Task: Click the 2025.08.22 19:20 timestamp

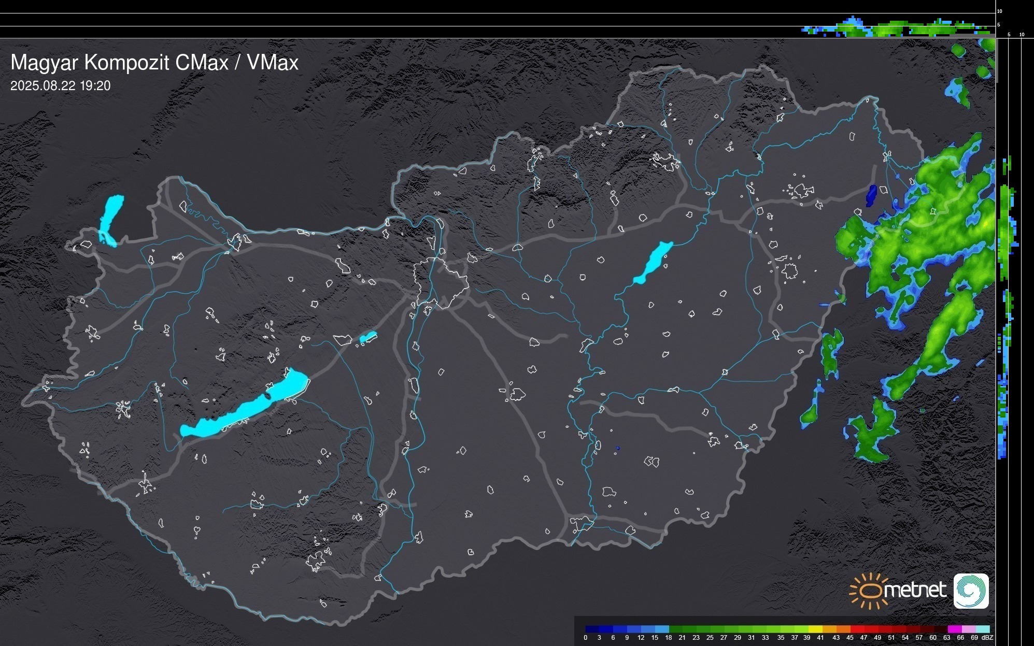Action: pos(60,85)
